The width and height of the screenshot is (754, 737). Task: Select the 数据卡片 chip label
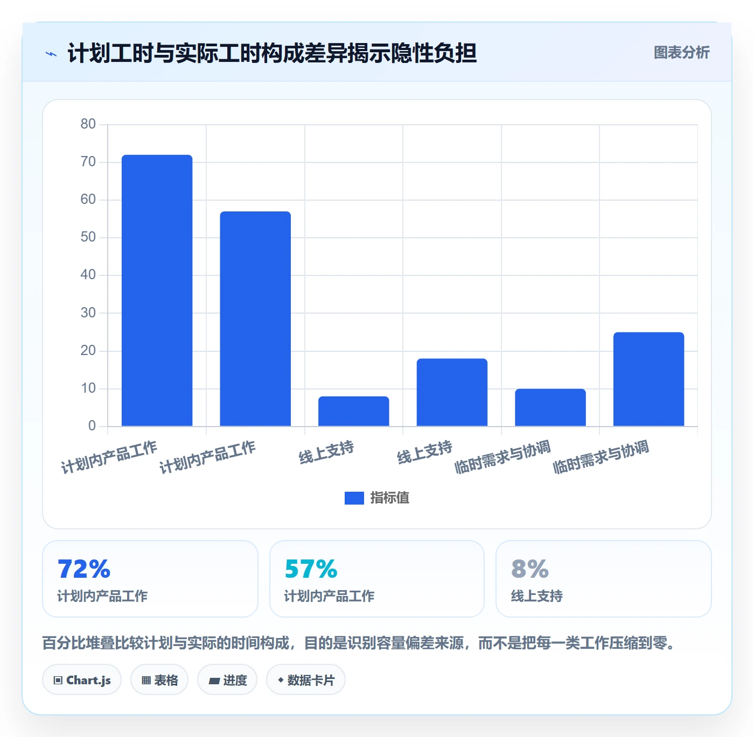(311, 681)
